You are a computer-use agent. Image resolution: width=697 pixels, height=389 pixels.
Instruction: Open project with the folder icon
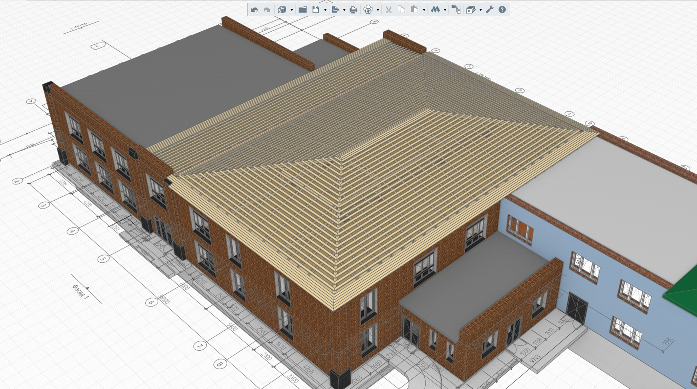(x=302, y=10)
